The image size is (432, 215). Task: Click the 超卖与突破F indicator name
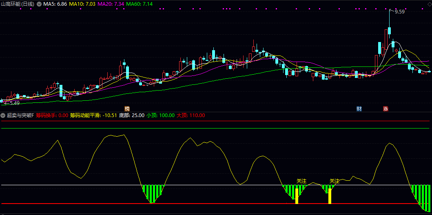pyautogui.click(x=20, y=115)
